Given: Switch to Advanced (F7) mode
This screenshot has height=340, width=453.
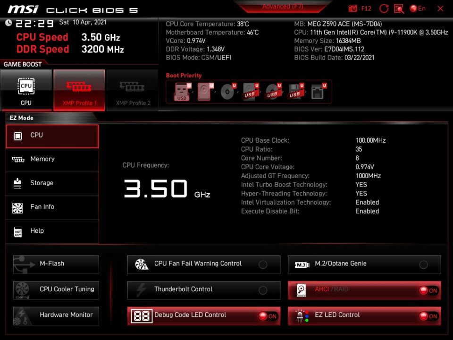Looking at the screenshot, I should tap(283, 7).
